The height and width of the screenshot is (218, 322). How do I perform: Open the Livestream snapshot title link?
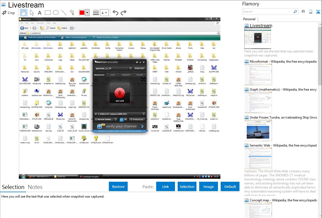pos(261,26)
